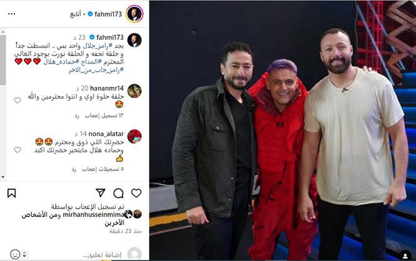Open the emoji picker smiley icon
This screenshot has width=416, height=261.
15,254
